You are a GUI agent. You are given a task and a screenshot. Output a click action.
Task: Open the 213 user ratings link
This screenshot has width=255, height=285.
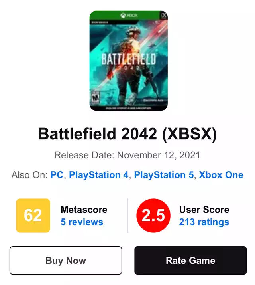204,222
